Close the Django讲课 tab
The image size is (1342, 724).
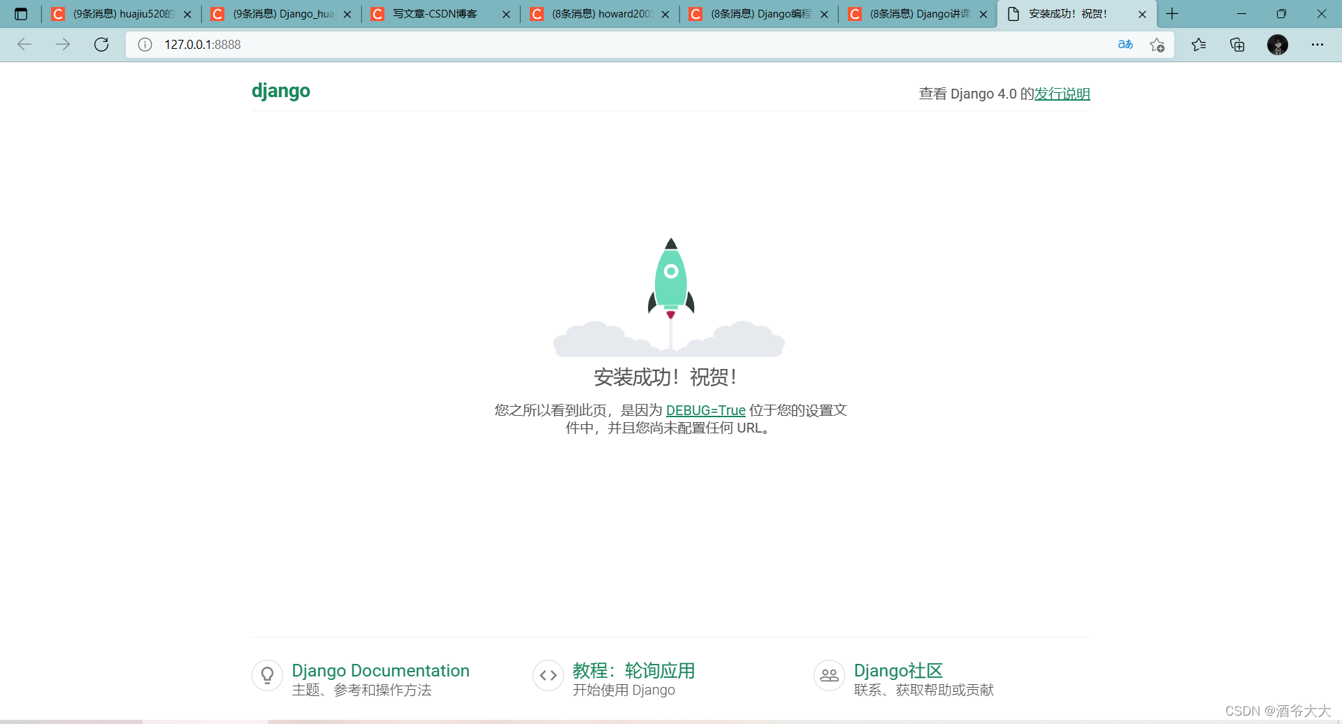click(983, 14)
